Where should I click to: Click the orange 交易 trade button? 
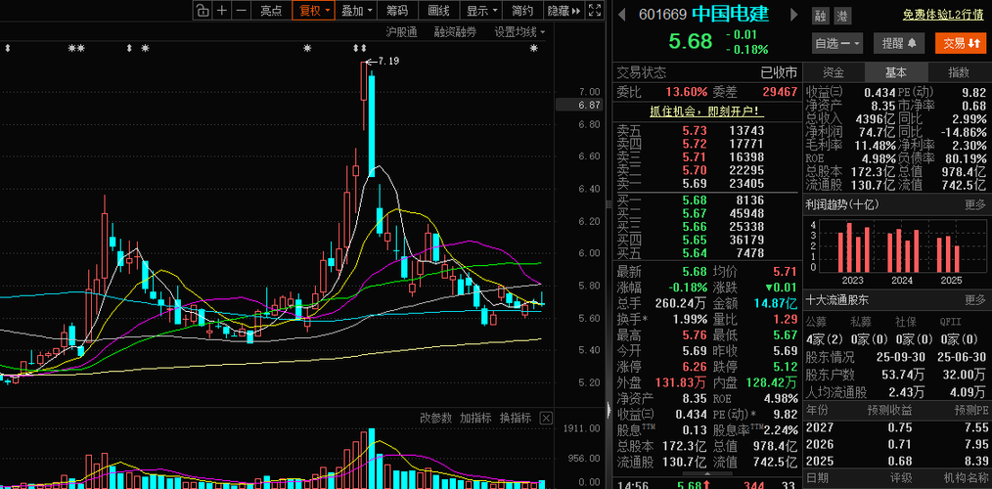click(961, 43)
